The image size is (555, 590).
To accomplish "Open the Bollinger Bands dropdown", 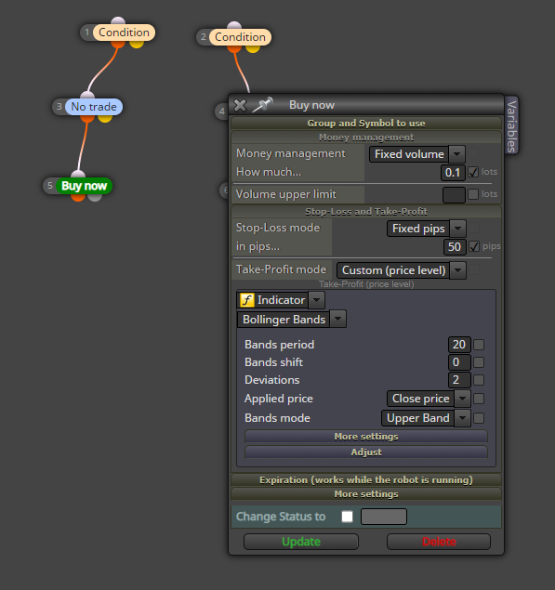I will click(x=291, y=319).
